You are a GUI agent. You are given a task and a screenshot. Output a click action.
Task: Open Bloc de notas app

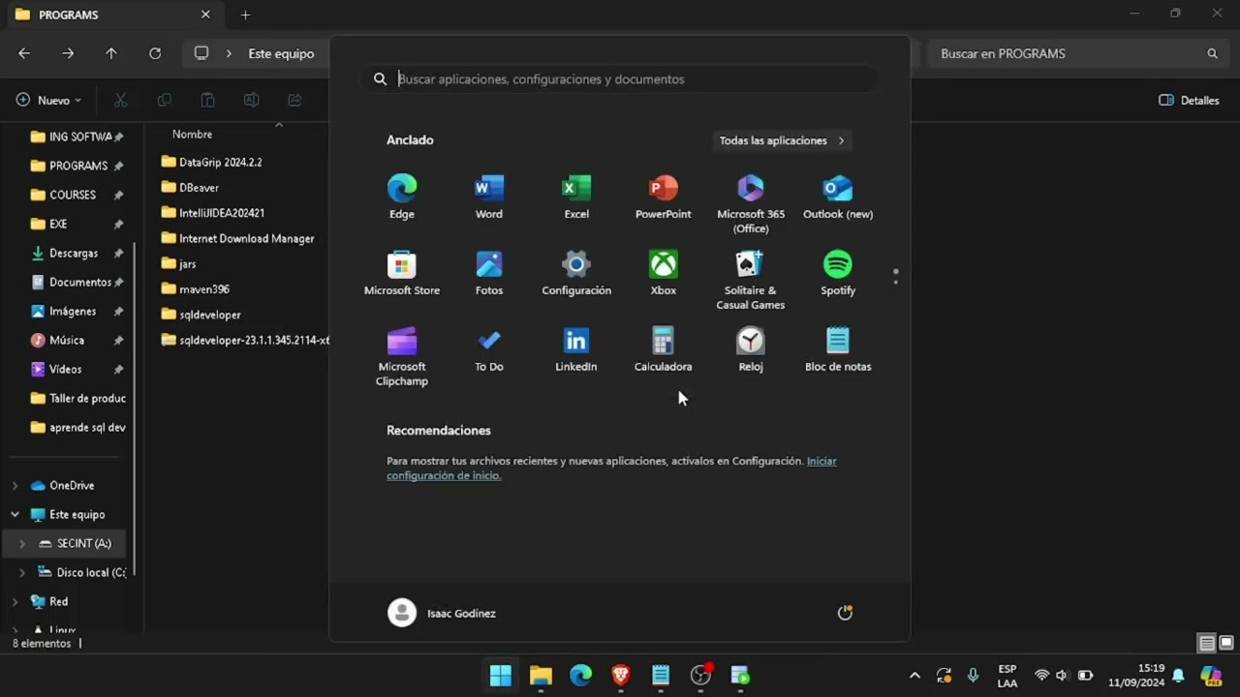pyautogui.click(x=838, y=349)
